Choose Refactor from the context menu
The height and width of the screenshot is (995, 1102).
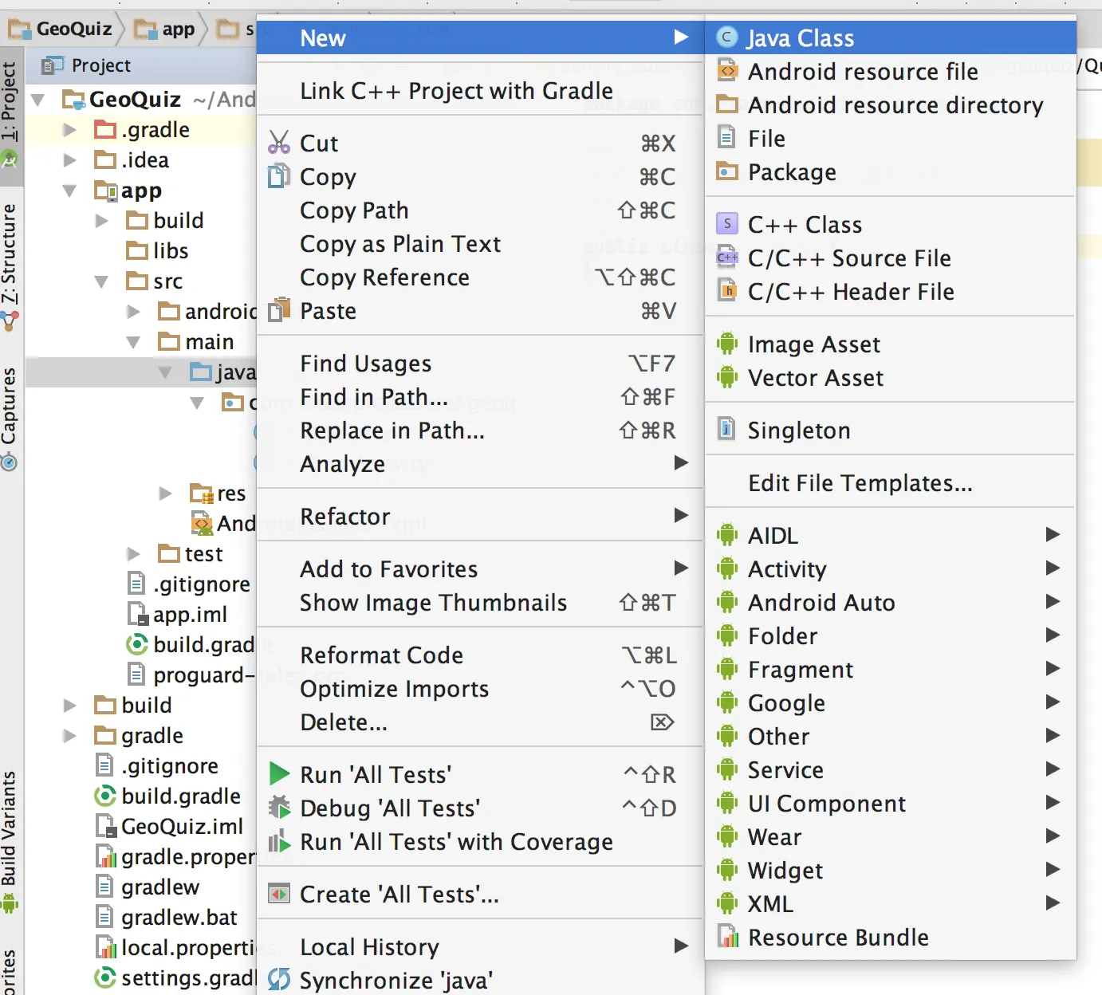click(345, 517)
